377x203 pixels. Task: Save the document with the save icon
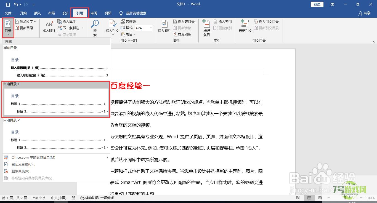click(x=8, y=4)
